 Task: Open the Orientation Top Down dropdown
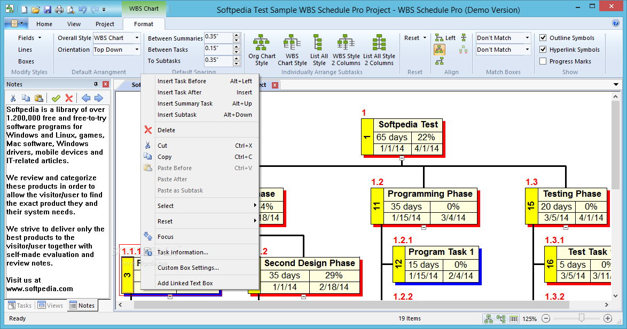click(x=137, y=50)
